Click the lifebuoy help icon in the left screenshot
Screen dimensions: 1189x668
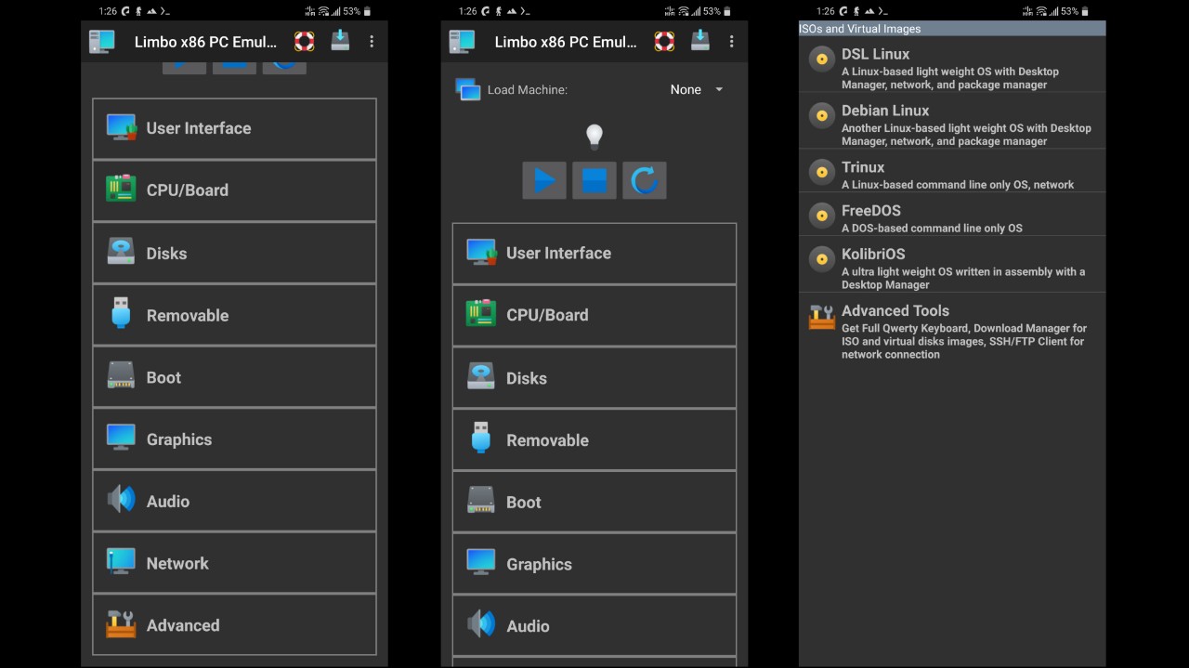(x=304, y=42)
